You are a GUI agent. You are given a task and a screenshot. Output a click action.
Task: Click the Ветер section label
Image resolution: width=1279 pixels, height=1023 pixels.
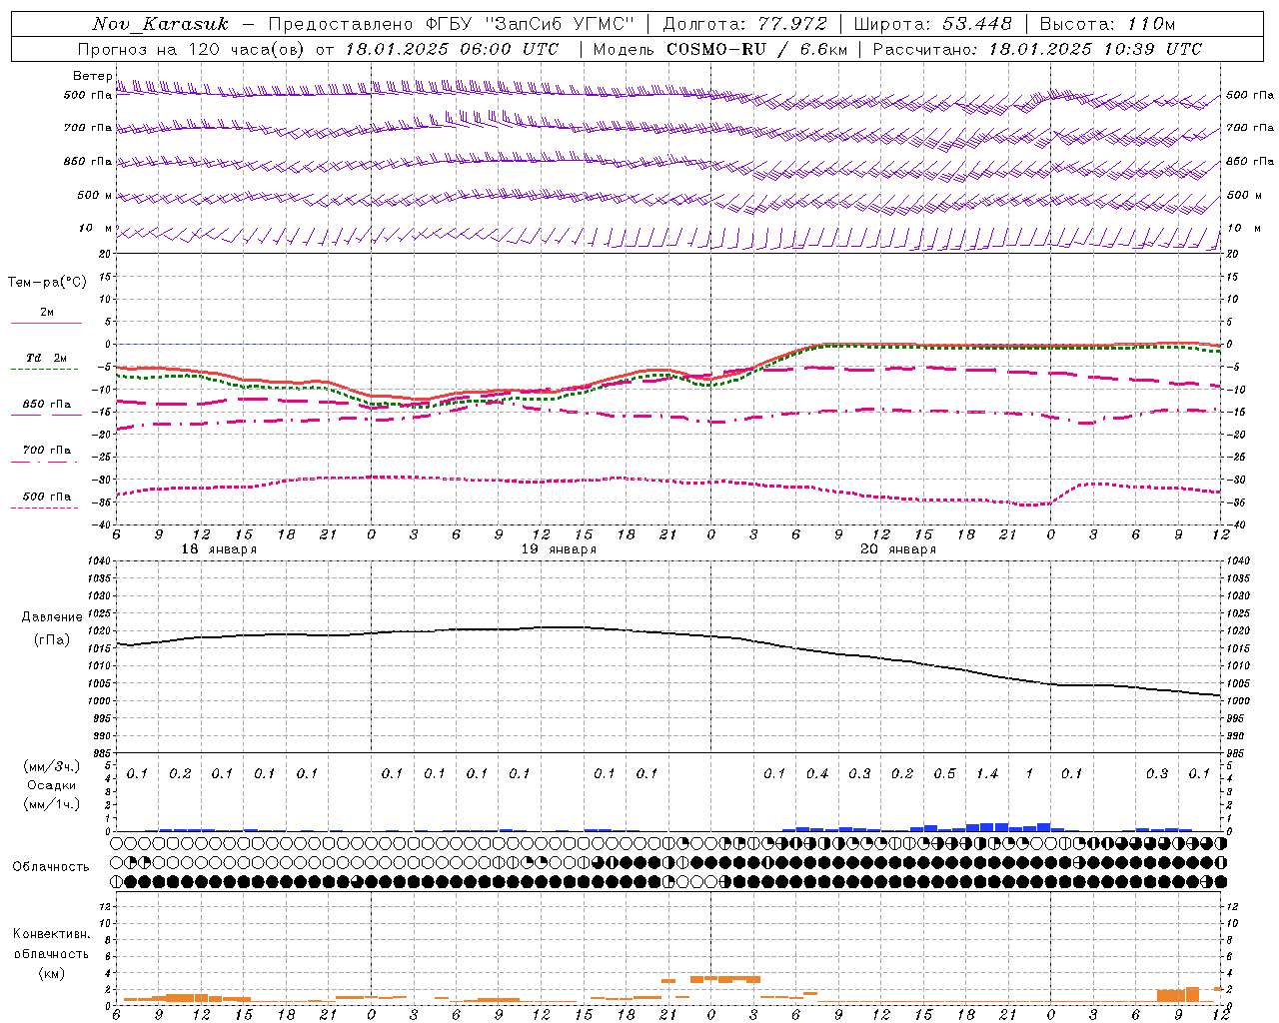[x=92, y=76]
